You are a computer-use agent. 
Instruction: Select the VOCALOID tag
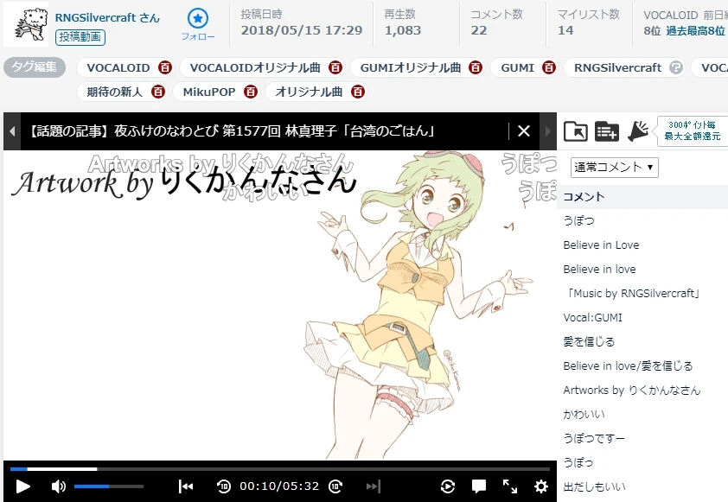click(118, 67)
